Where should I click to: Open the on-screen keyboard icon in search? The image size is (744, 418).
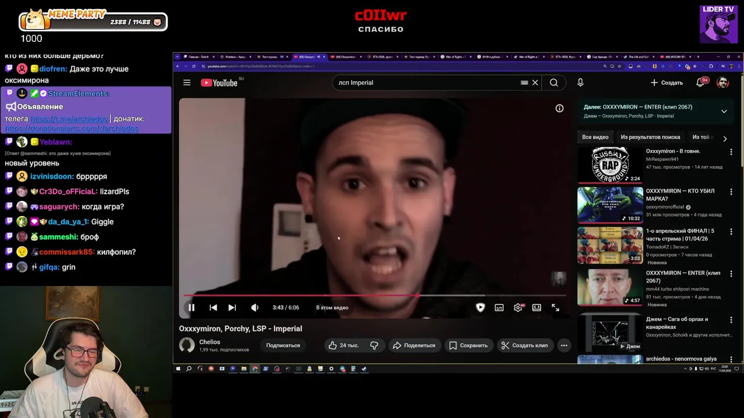click(x=524, y=82)
